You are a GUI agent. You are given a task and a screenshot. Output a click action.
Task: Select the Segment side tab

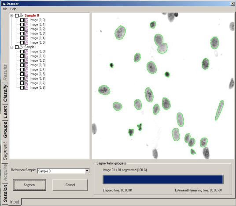pos(5,151)
